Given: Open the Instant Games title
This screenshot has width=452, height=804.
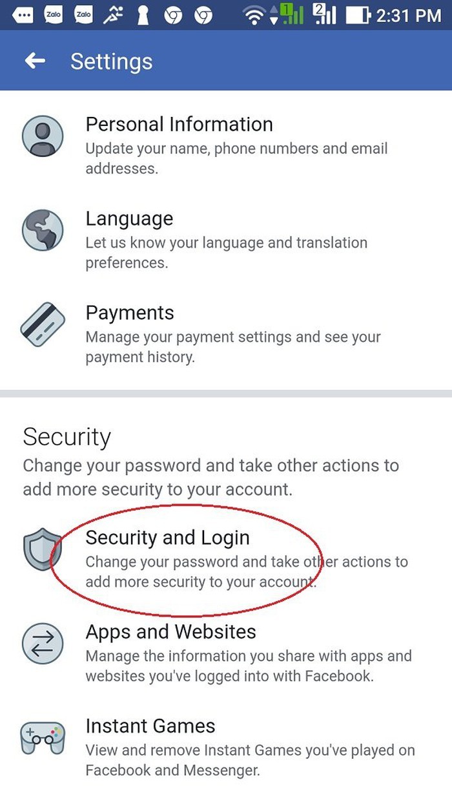Looking at the screenshot, I should coord(150,726).
